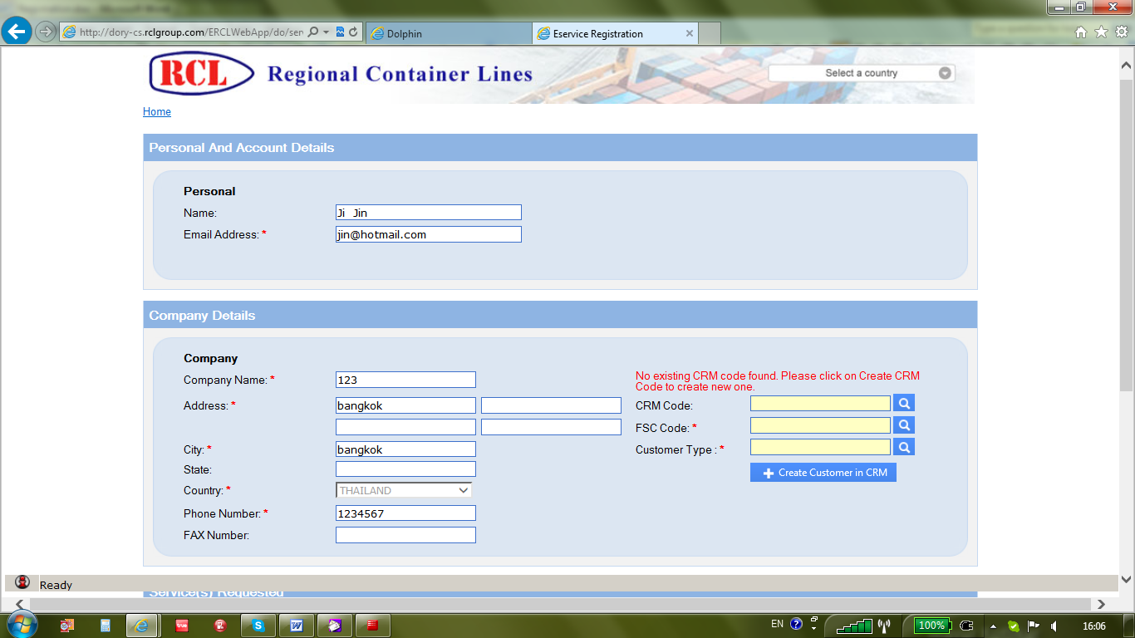Open favorites star icon
1135x638 pixels.
[x=1101, y=32]
